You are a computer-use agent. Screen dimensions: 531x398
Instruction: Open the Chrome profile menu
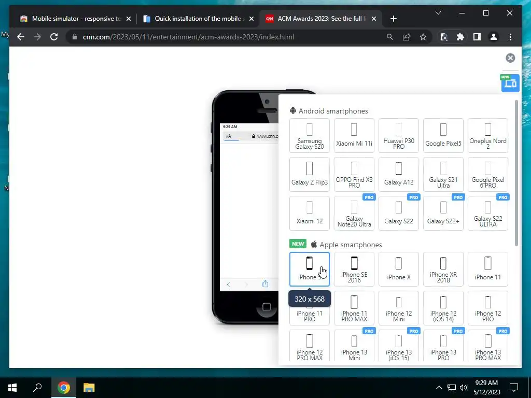494,37
